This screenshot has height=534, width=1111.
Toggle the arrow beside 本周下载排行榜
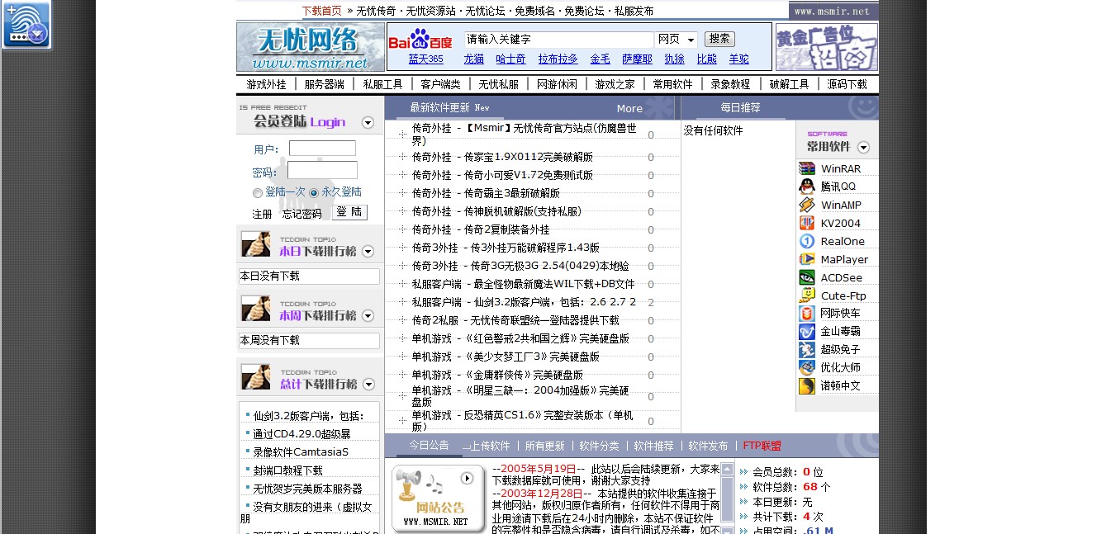(368, 316)
